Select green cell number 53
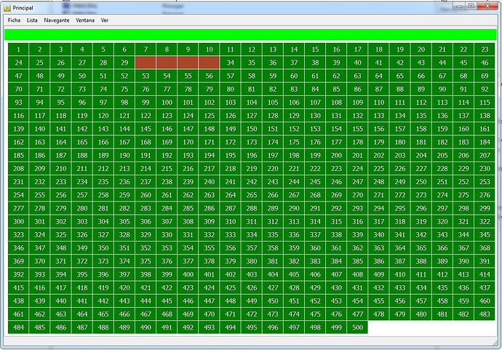 146,76
